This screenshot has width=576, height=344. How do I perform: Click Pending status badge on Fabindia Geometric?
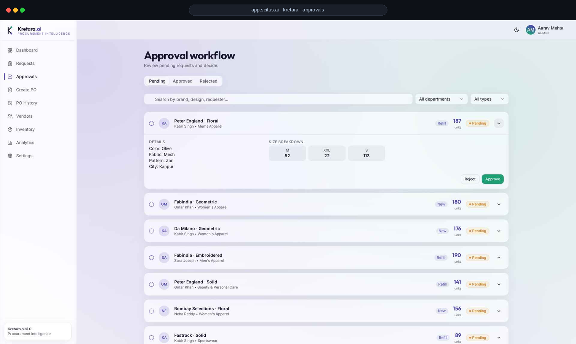[477, 204]
